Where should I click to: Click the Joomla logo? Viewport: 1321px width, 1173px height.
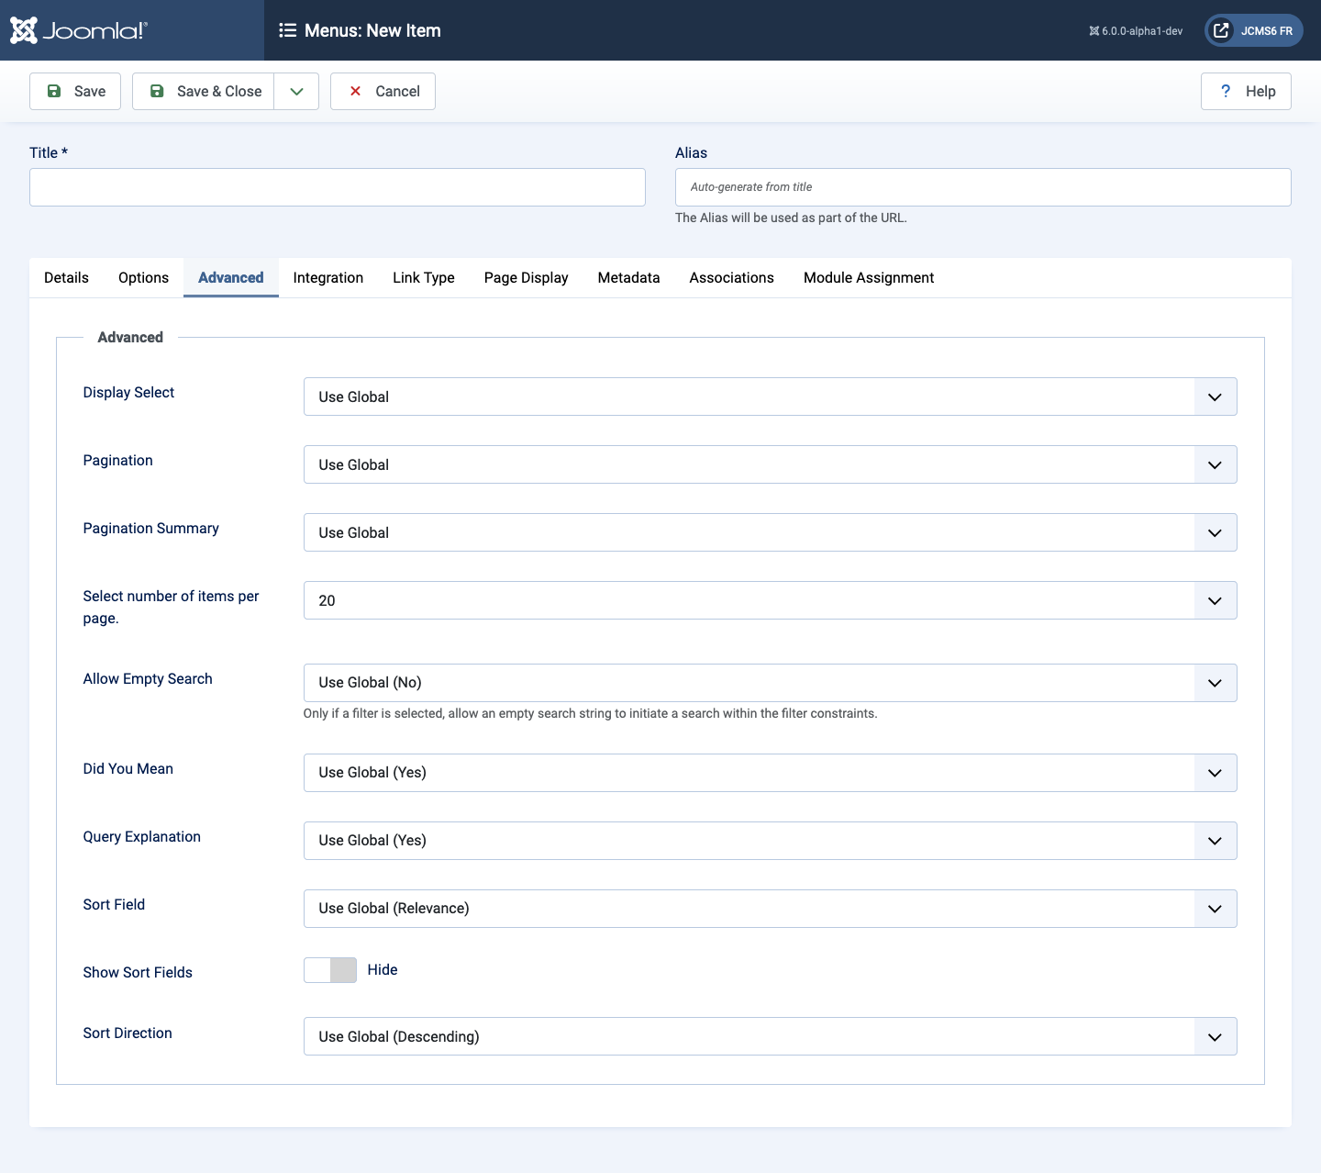(x=79, y=30)
